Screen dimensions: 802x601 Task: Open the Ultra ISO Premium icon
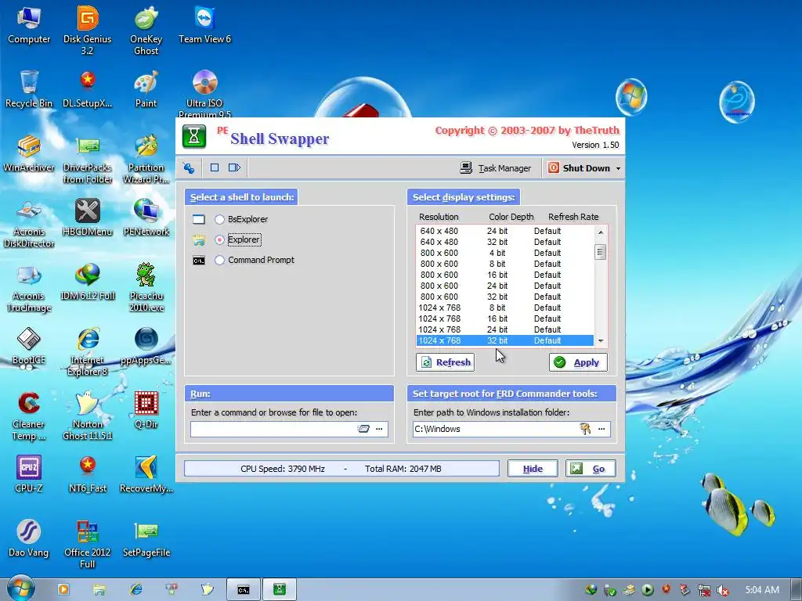click(x=204, y=93)
